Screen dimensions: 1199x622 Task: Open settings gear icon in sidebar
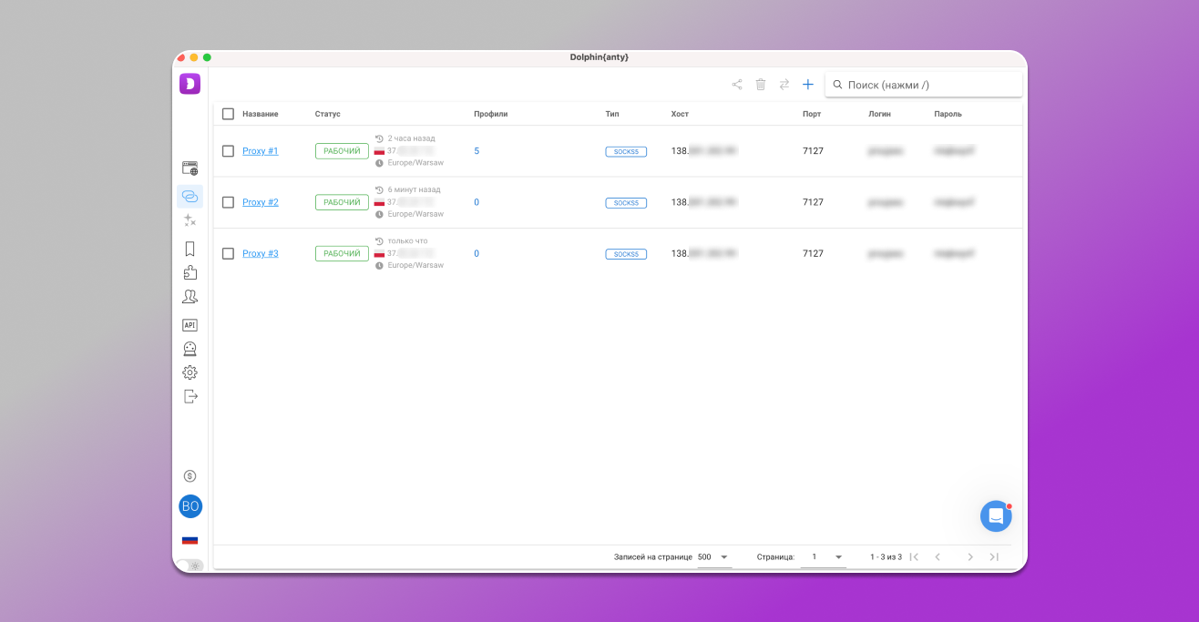pos(190,372)
